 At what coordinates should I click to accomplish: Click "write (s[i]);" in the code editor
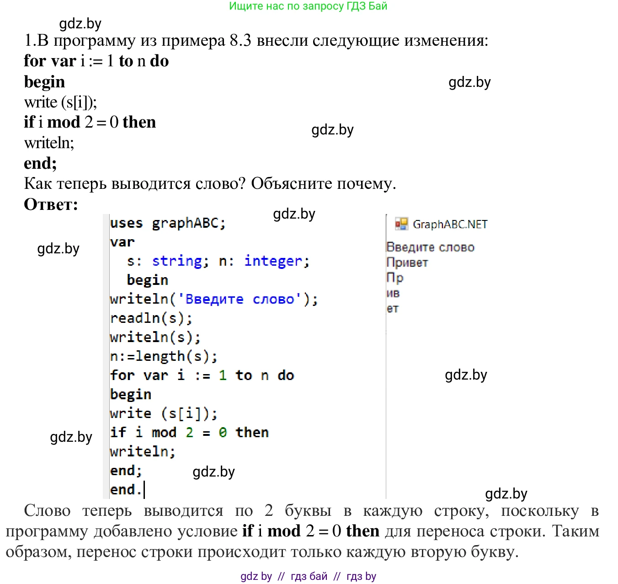coord(164,413)
